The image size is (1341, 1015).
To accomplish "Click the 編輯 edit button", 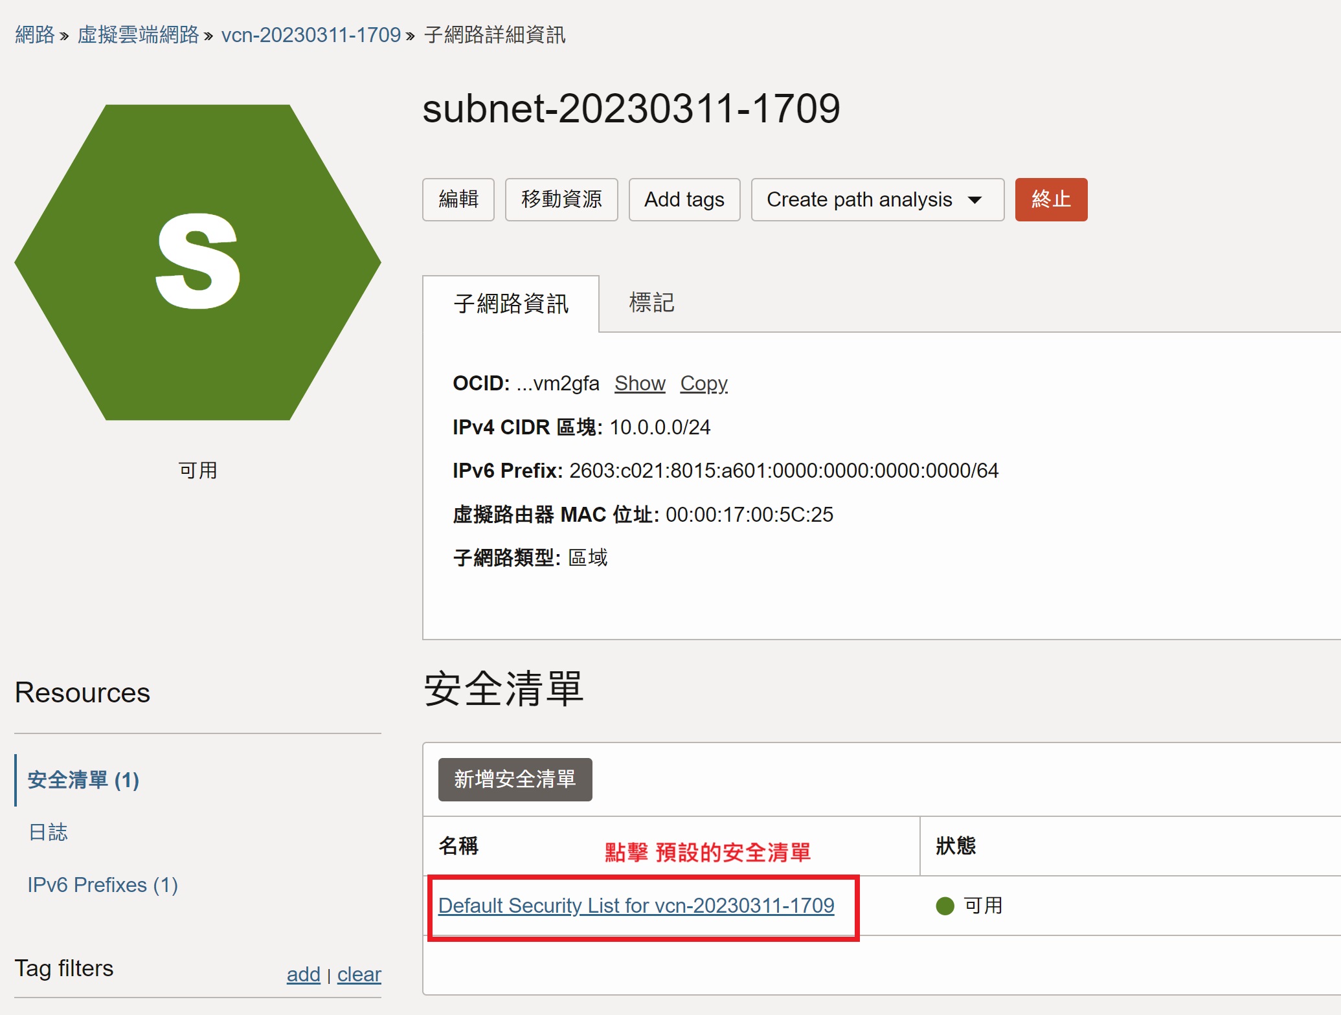I will click(x=458, y=200).
